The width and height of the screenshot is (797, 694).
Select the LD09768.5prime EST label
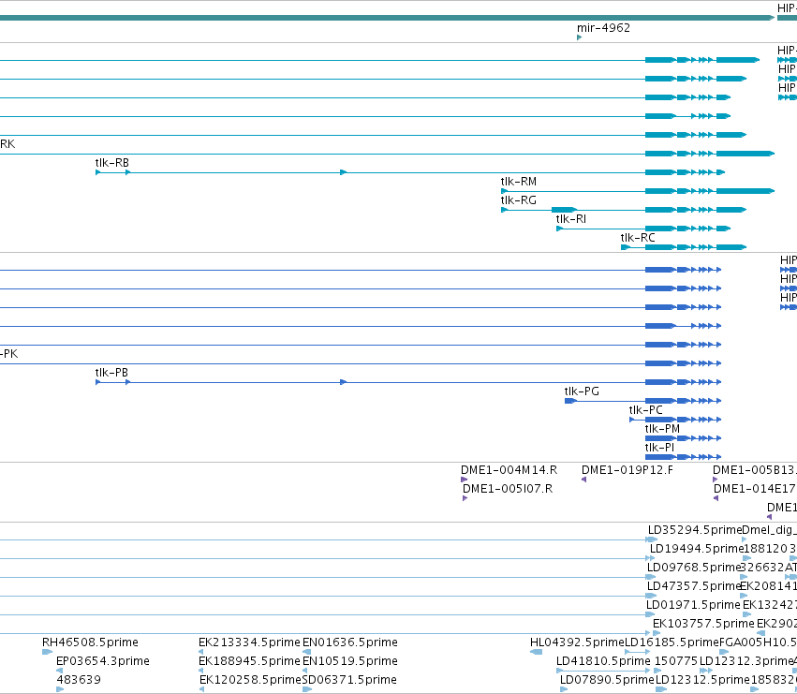tap(694, 568)
